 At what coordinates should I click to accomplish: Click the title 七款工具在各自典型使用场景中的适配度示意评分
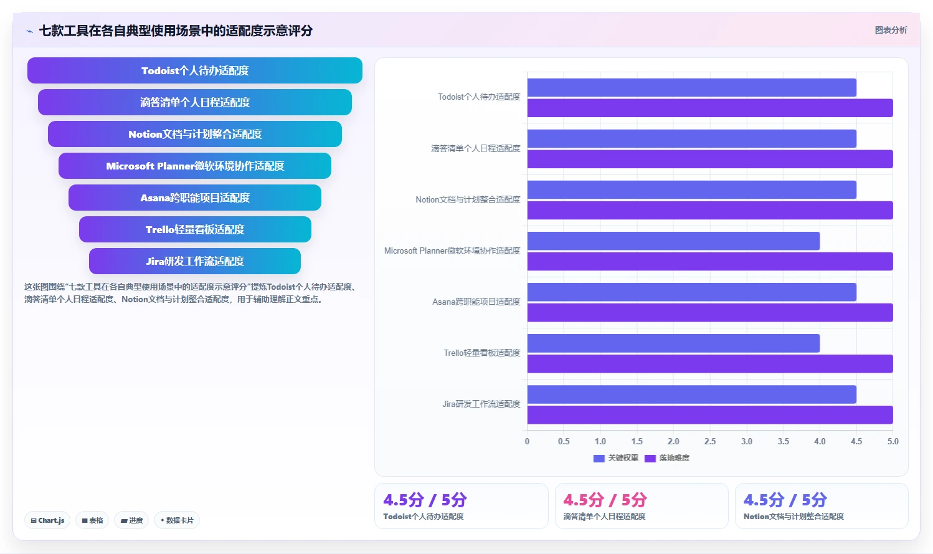click(176, 31)
